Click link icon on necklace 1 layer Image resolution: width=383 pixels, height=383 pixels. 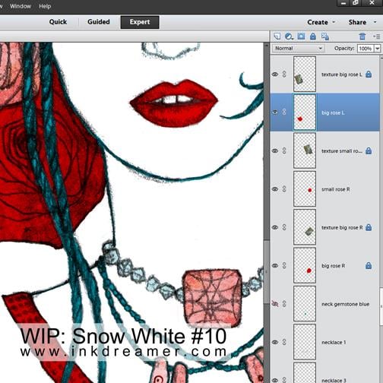tap(284, 342)
